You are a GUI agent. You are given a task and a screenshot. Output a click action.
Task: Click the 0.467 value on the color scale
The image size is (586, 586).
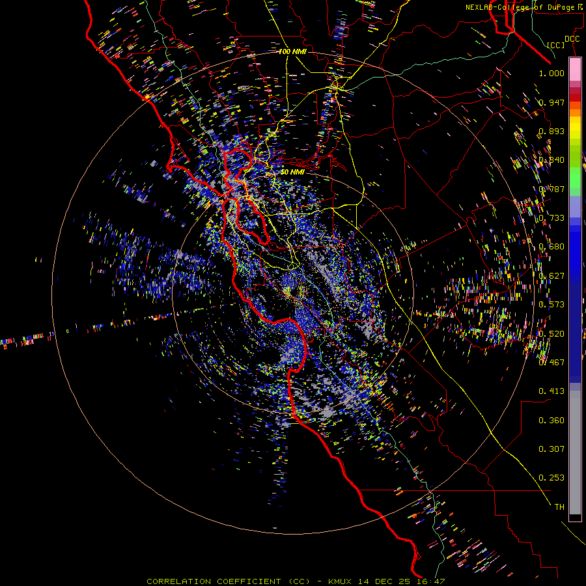(x=551, y=363)
